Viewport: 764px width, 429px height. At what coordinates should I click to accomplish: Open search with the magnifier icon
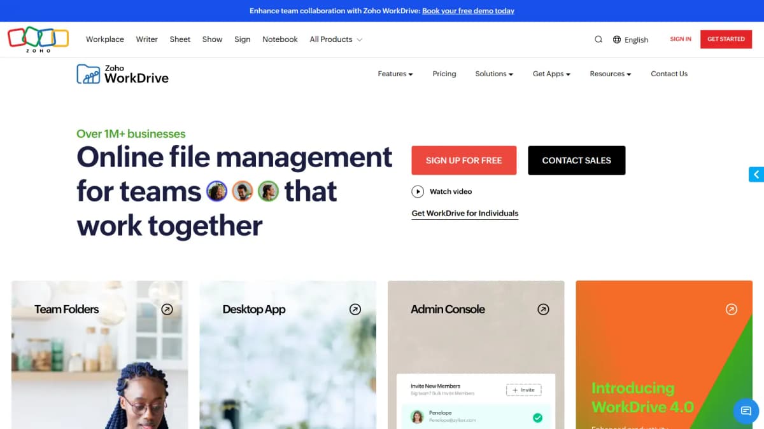(598, 39)
